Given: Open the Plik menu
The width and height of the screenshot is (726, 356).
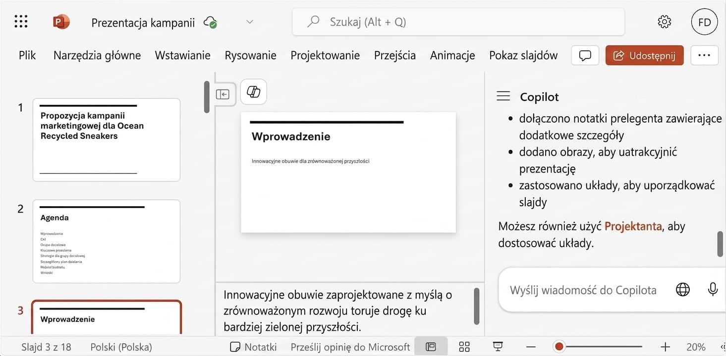Looking at the screenshot, I should (x=27, y=55).
